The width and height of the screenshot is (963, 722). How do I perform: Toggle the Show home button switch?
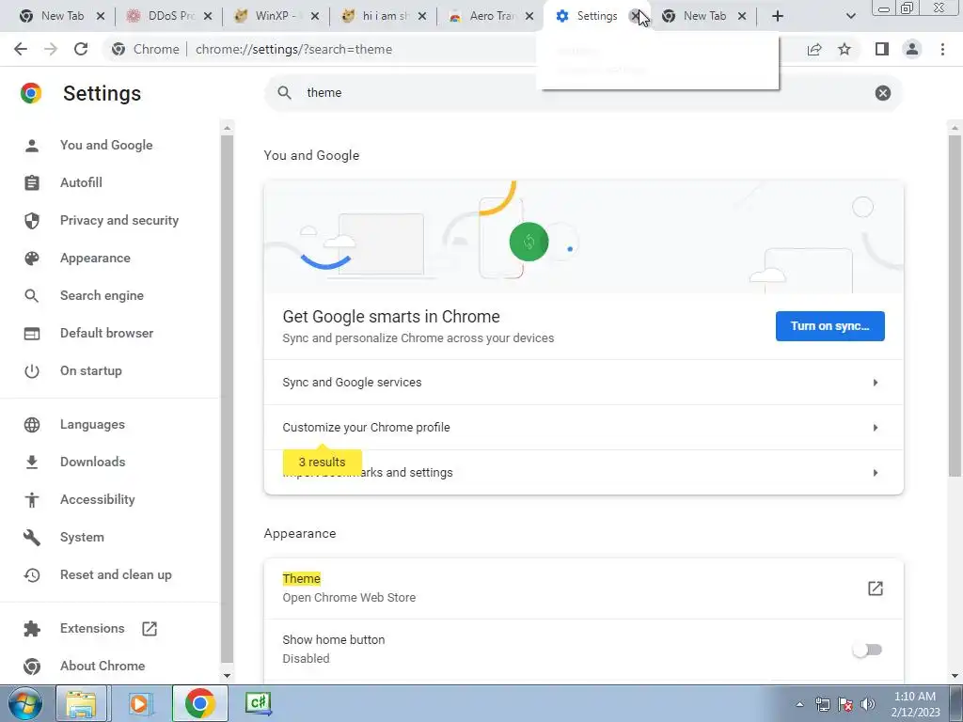click(867, 650)
